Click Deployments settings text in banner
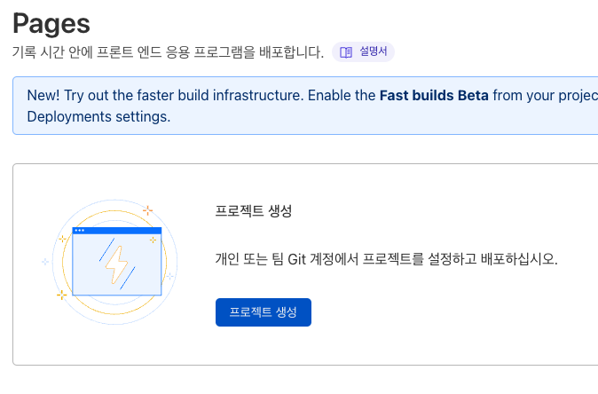This screenshot has height=394, width=598. pos(98,116)
